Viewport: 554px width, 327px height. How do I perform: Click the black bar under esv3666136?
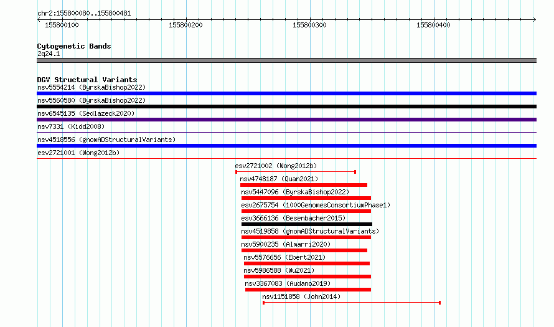point(307,224)
